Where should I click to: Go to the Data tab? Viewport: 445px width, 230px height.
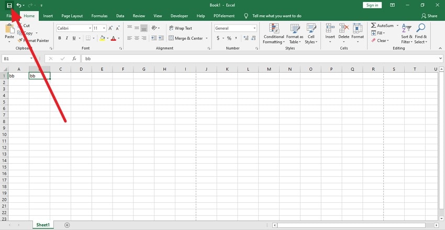pyautogui.click(x=120, y=16)
